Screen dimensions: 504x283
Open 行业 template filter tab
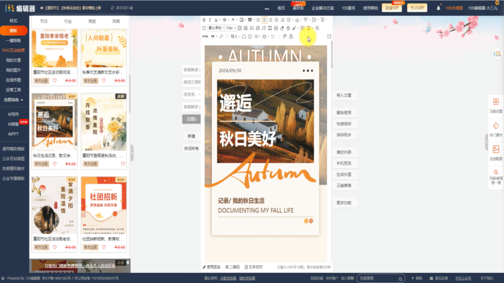(x=68, y=21)
